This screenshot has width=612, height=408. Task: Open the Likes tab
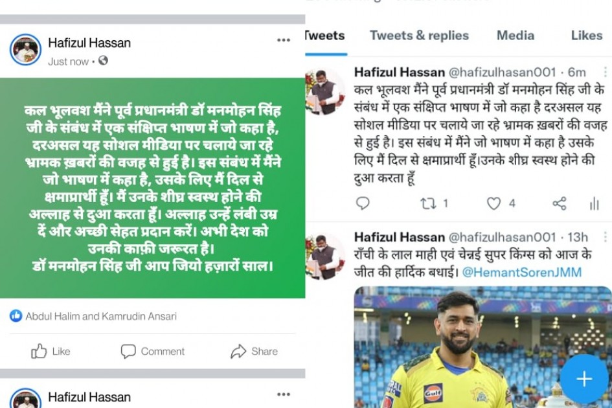[x=587, y=35]
